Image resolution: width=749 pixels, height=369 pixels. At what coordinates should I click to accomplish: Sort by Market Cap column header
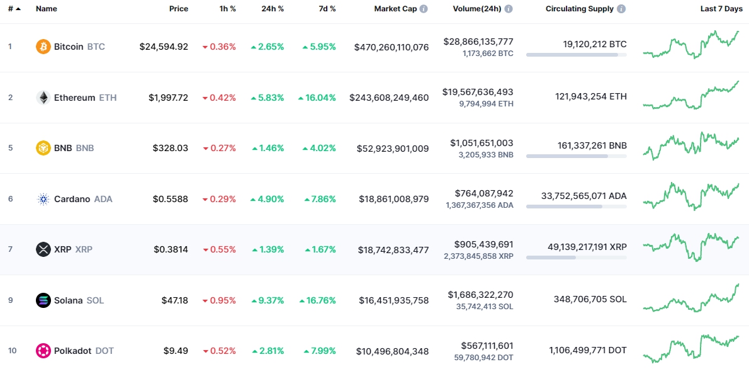click(395, 9)
